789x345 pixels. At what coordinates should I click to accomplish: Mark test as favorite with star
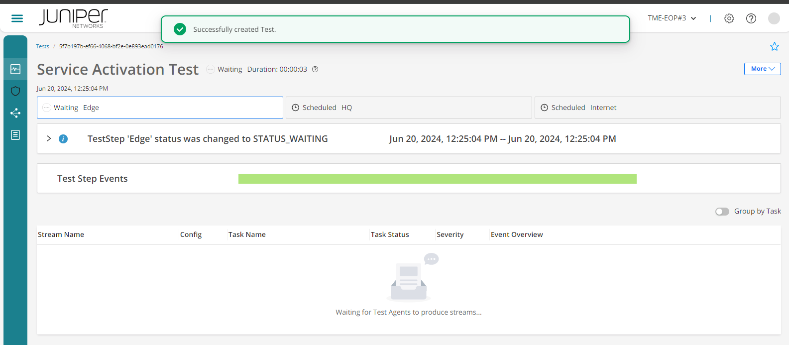tap(775, 46)
